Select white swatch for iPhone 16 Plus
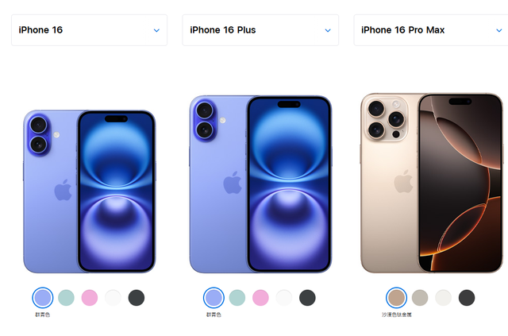Screen dimensions: 508x336 tap(284, 298)
